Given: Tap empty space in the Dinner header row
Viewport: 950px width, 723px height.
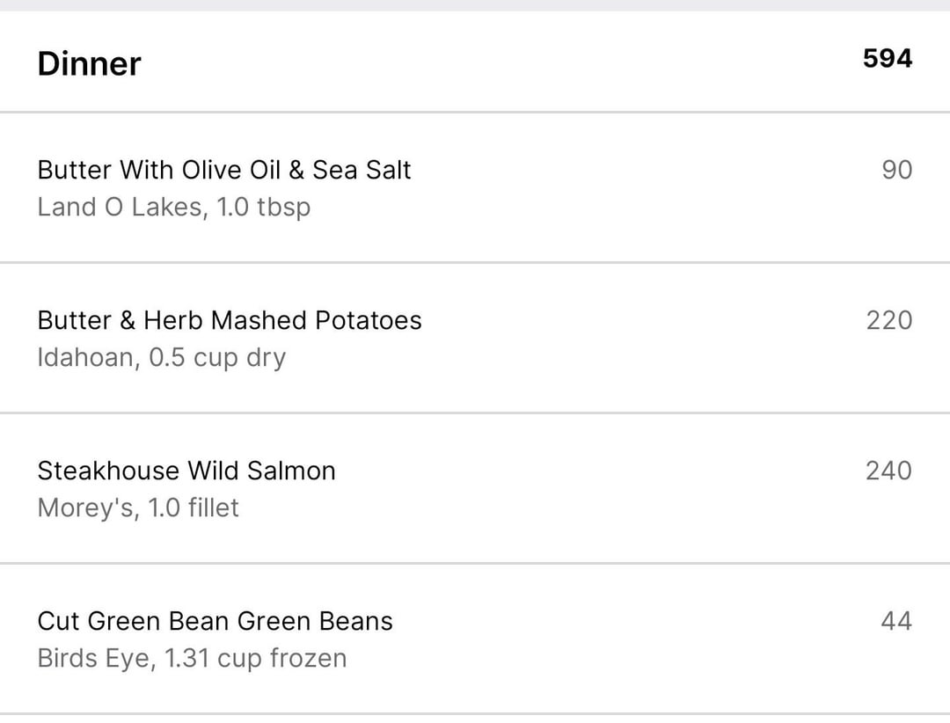Looking at the screenshot, I should [493, 62].
